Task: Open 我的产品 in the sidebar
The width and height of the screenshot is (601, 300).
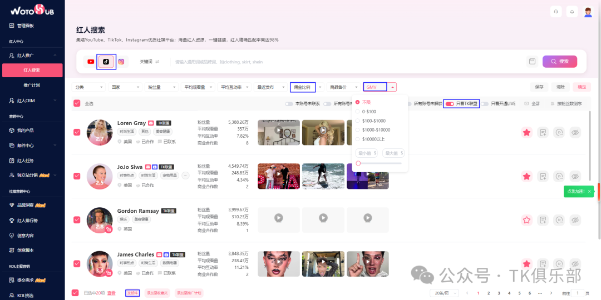Action: point(25,131)
